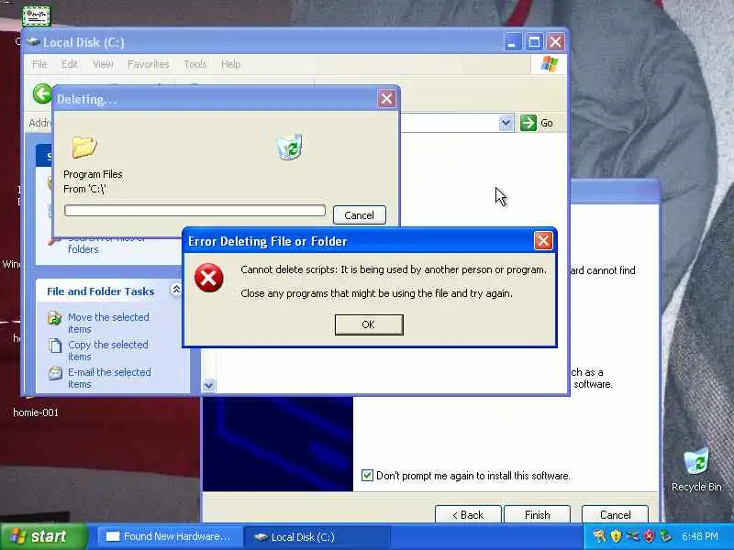Collapse the File and Folder Tasks panel
734x550 pixels.
176,290
